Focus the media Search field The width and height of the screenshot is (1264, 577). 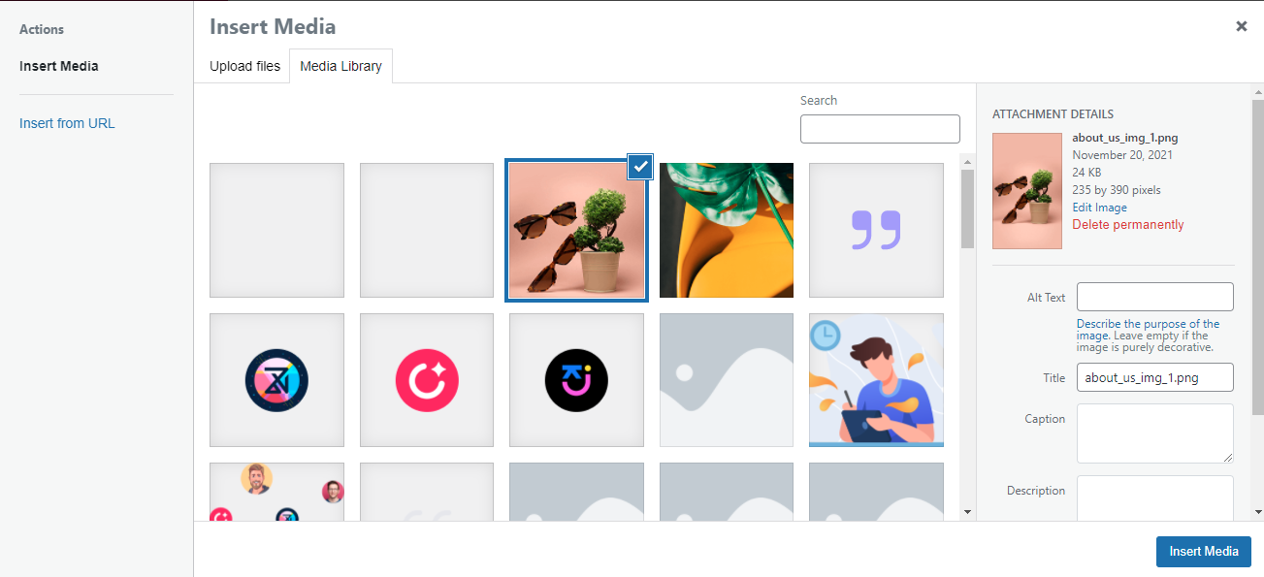(x=880, y=129)
